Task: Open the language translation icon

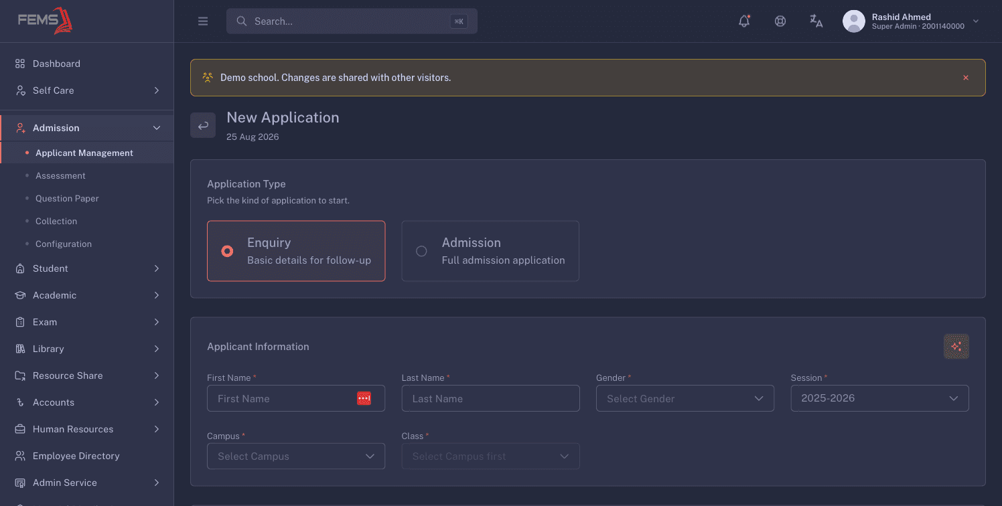Action: coord(816,21)
